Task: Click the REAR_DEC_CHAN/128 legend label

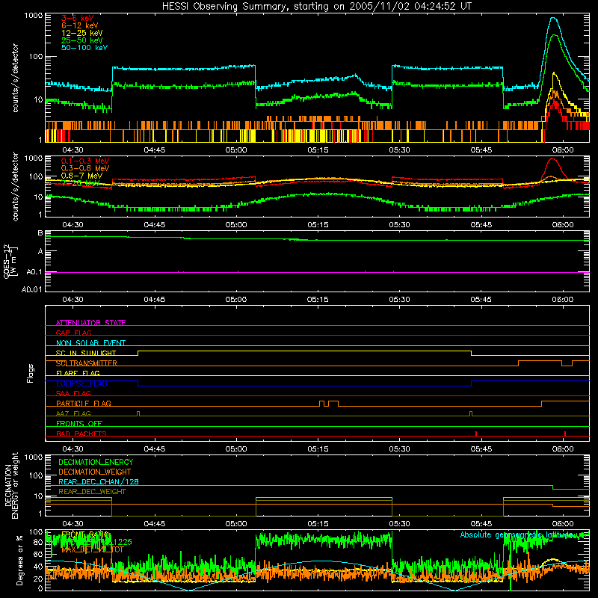Action: tap(99, 482)
